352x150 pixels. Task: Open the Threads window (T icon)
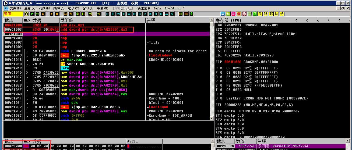[124, 14]
